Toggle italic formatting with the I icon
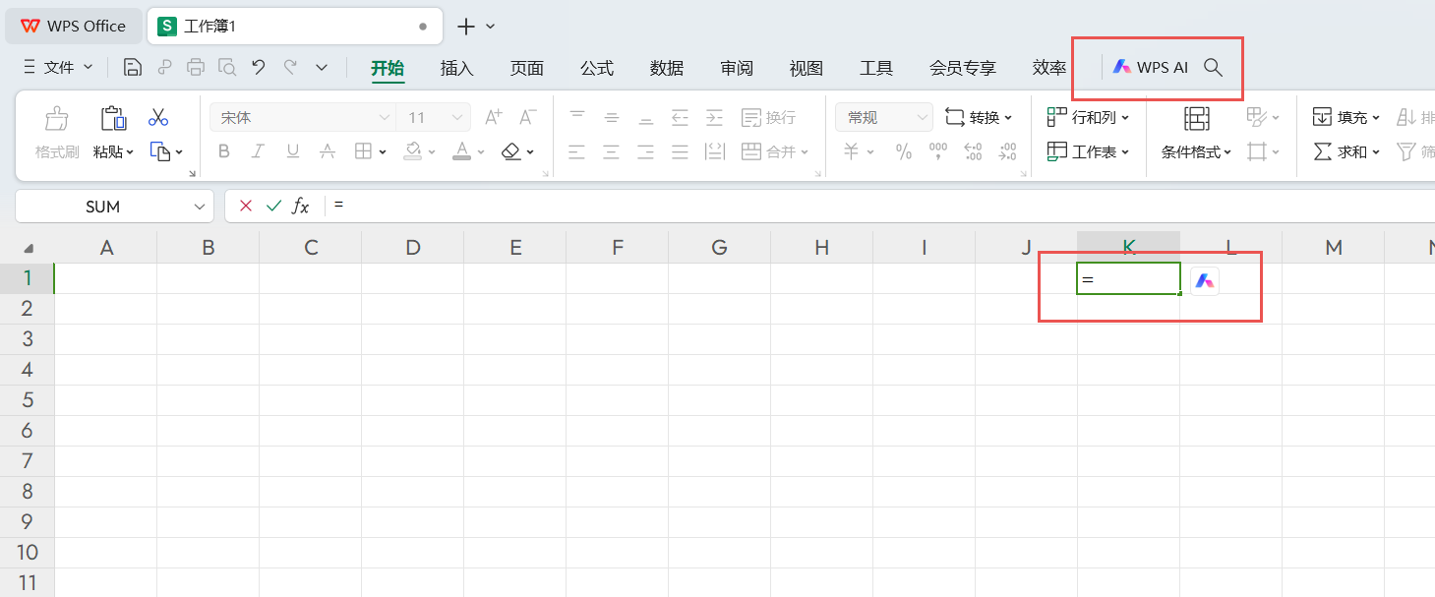 tap(257, 150)
